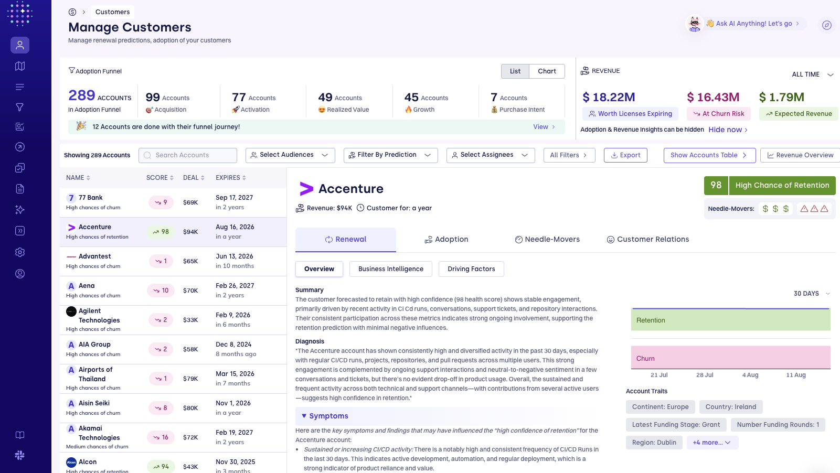This screenshot has height=473, width=840.
Task: Open the ALL TIME revenue period dropdown
Action: [813, 74]
